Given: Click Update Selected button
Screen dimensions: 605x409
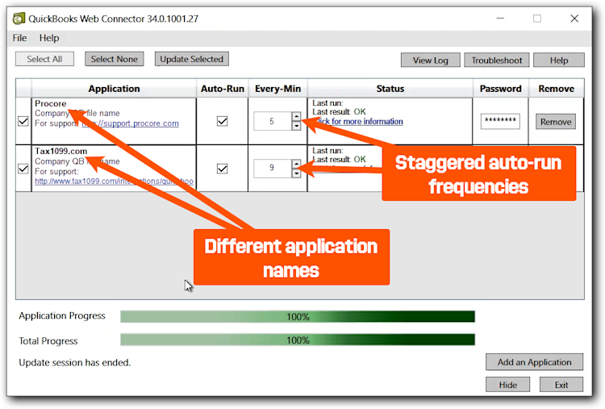Looking at the screenshot, I should [192, 59].
